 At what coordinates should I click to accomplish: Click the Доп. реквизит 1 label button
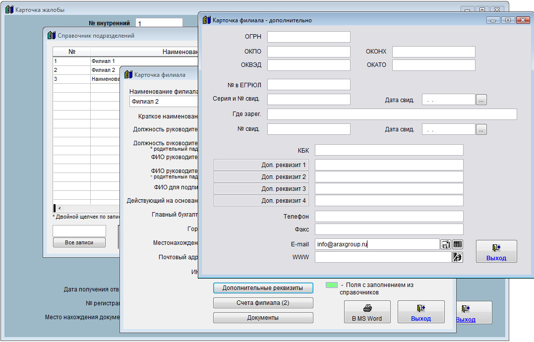(x=261, y=165)
